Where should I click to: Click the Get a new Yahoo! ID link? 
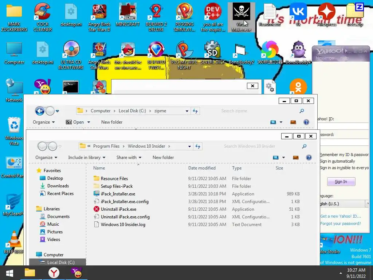341,216
